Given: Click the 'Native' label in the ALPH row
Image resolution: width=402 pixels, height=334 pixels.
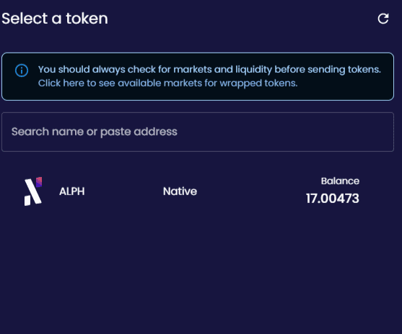Looking at the screenshot, I should 180,191.
